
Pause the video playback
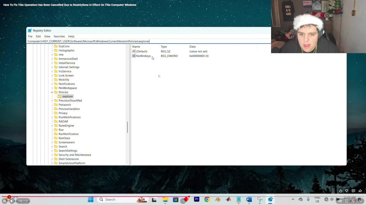click(5, 201)
